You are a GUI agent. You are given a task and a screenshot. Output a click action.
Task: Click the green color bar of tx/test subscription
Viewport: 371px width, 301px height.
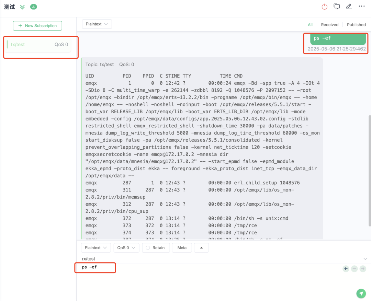tap(8, 45)
